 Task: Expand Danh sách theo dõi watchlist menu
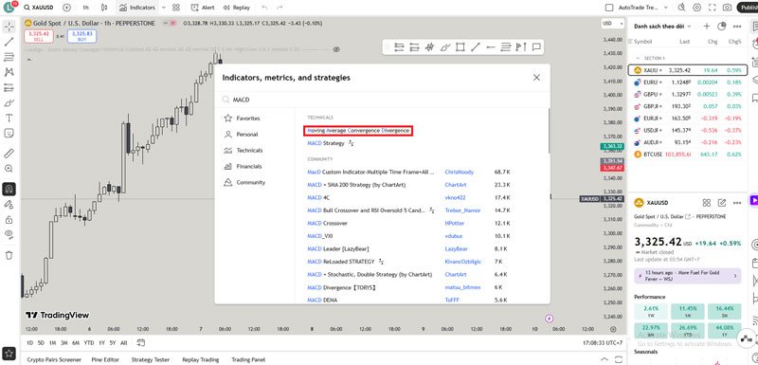click(x=662, y=27)
